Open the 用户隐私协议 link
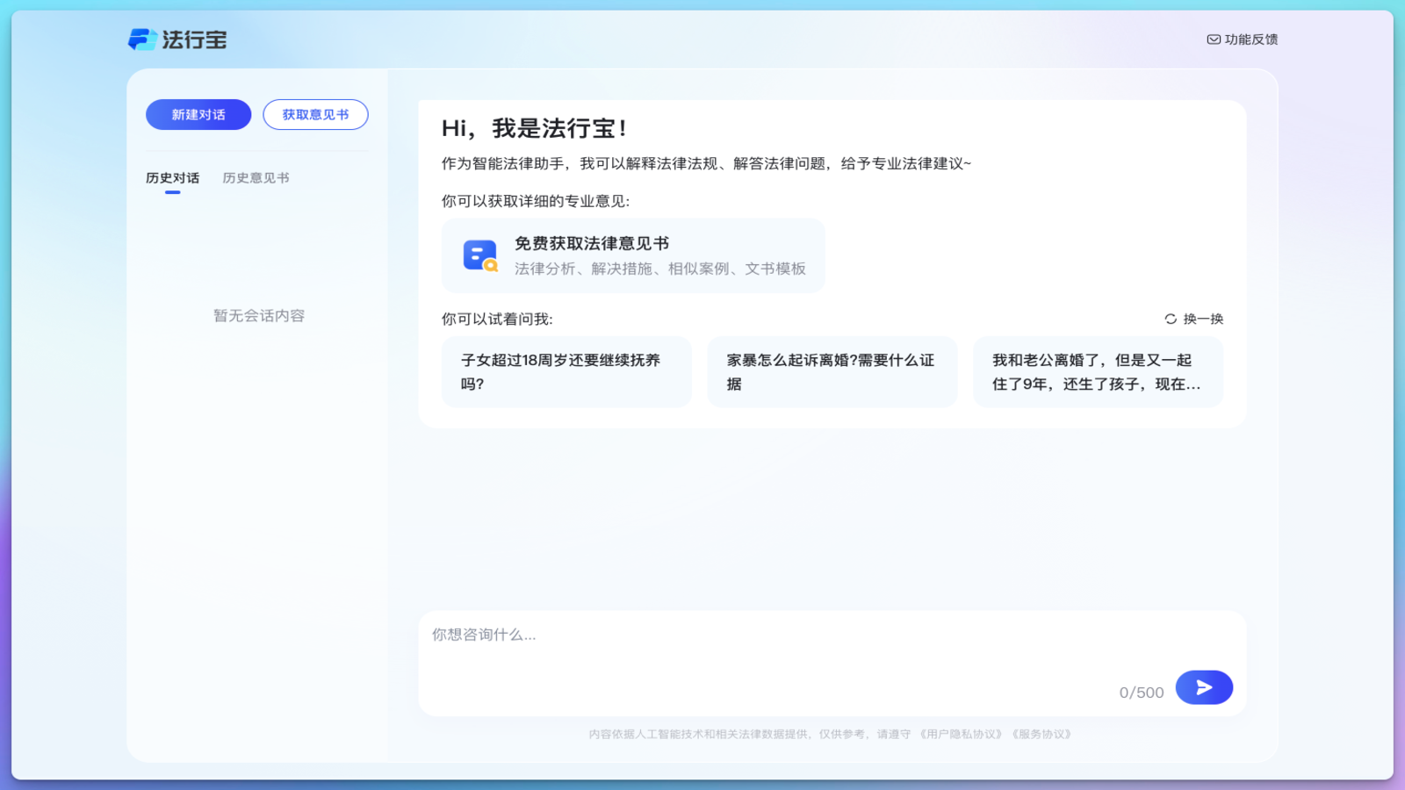 pyautogui.click(x=960, y=735)
